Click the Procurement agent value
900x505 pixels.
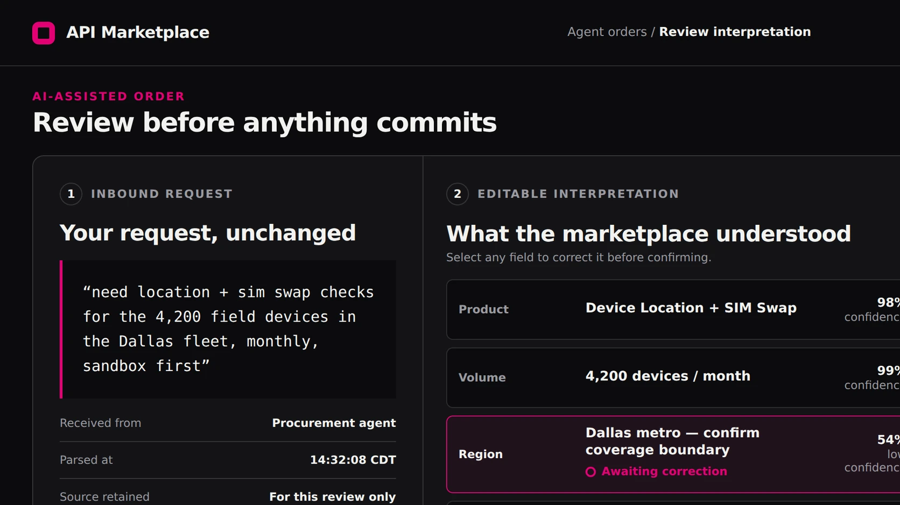tap(334, 423)
